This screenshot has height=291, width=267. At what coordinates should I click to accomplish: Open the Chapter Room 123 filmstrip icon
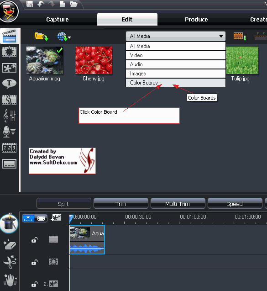(9, 148)
